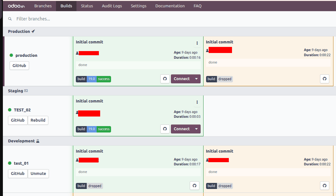This screenshot has width=336, height=196.
Task: Open GitHub icon on test_01 green dropped build
Action: tap(195, 186)
